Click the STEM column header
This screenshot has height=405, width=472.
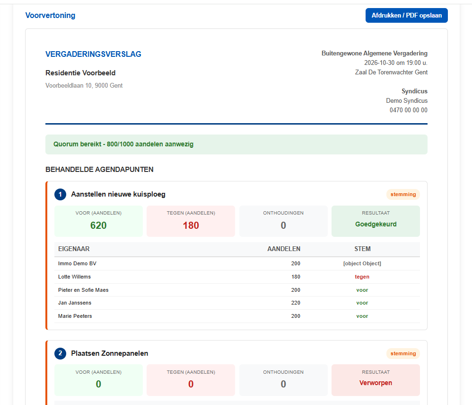click(362, 249)
